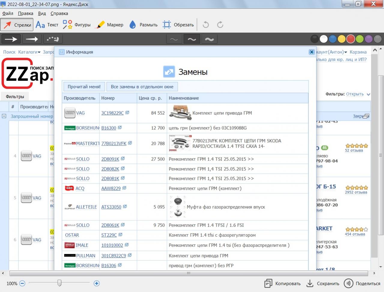
Task: Choose the Фигуры shapes tool
Action: pos(77,25)
